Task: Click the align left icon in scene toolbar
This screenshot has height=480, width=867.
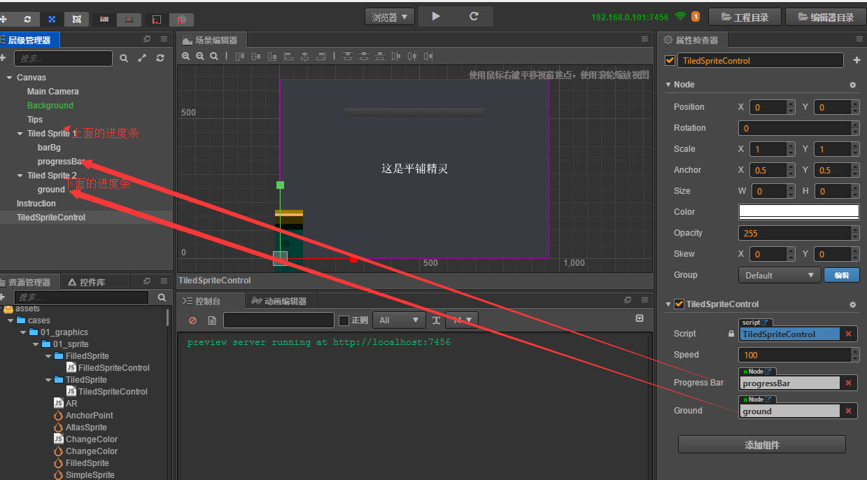Action: tap(288, 56)
